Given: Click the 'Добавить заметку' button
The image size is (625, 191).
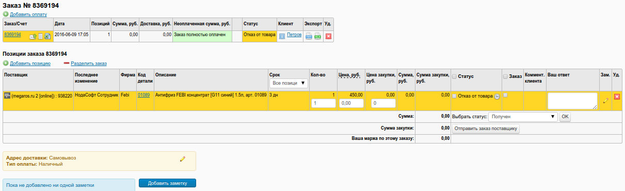Looking at the screenshot, I should [x=167, y=183].
